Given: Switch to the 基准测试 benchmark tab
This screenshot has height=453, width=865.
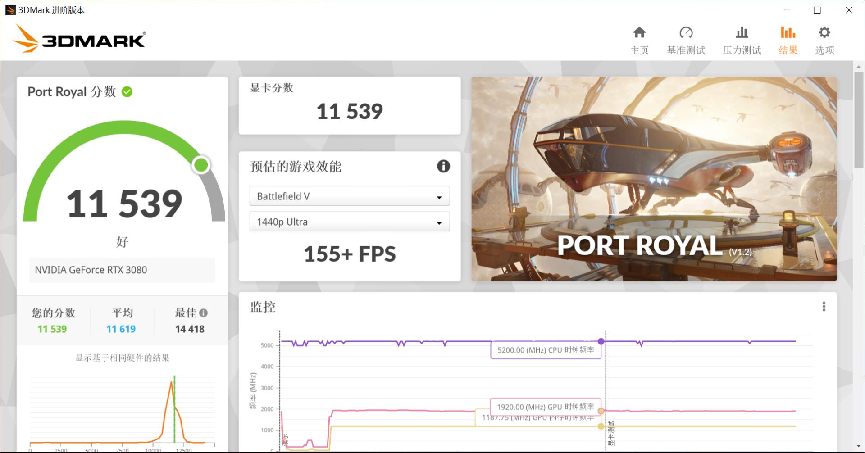Looking at the screenshot, I should click(686, 40).
